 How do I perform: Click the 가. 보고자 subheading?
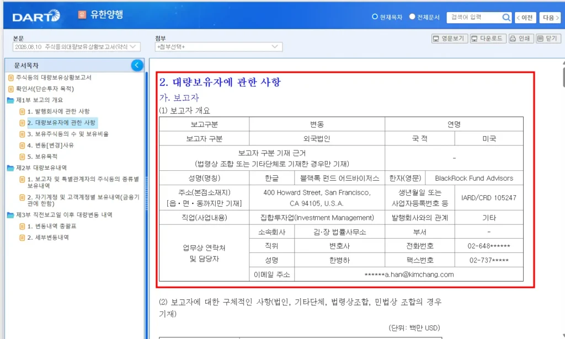pyautogui.click(x=179, y=98)
